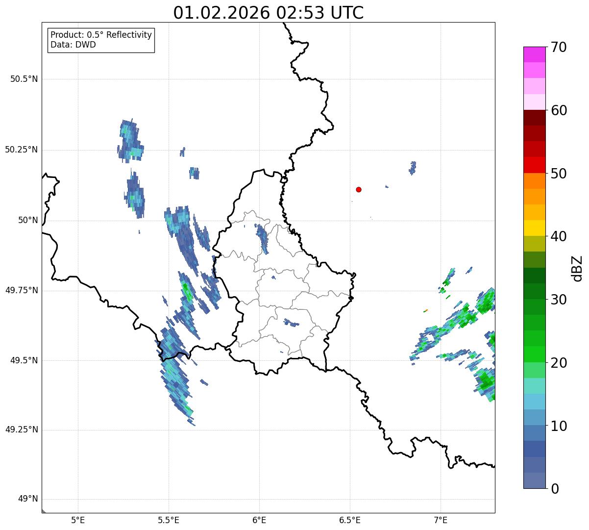Click the bright red colorbar swatch above 50
This screenshot has height=530, width=589.
coord(535,165)
